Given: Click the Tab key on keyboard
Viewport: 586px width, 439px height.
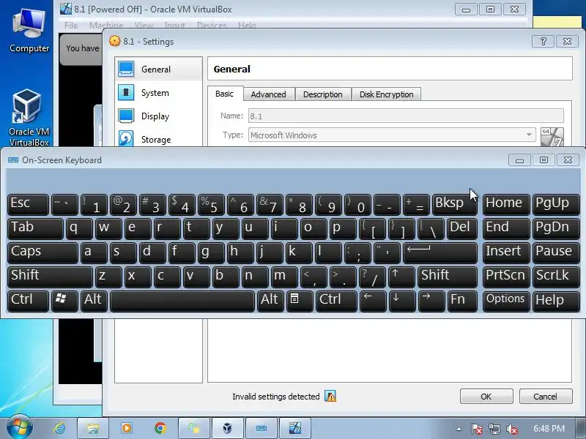Looking at the screenshot, I should 35,228.
